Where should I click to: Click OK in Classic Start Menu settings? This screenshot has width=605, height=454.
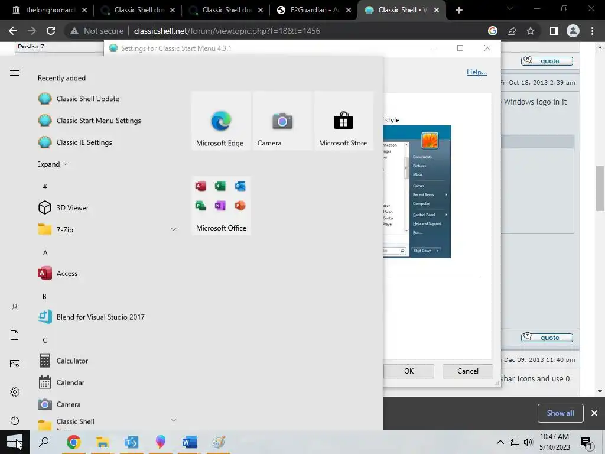[409, 371]
